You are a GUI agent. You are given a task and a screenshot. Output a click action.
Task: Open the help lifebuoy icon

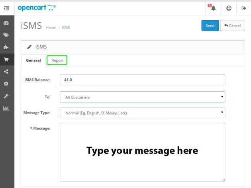tap(229, 8)
